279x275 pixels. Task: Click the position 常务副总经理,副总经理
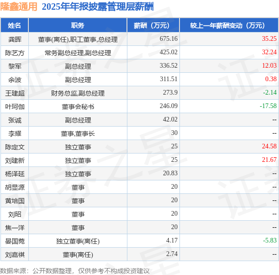[x=78, y=53]
